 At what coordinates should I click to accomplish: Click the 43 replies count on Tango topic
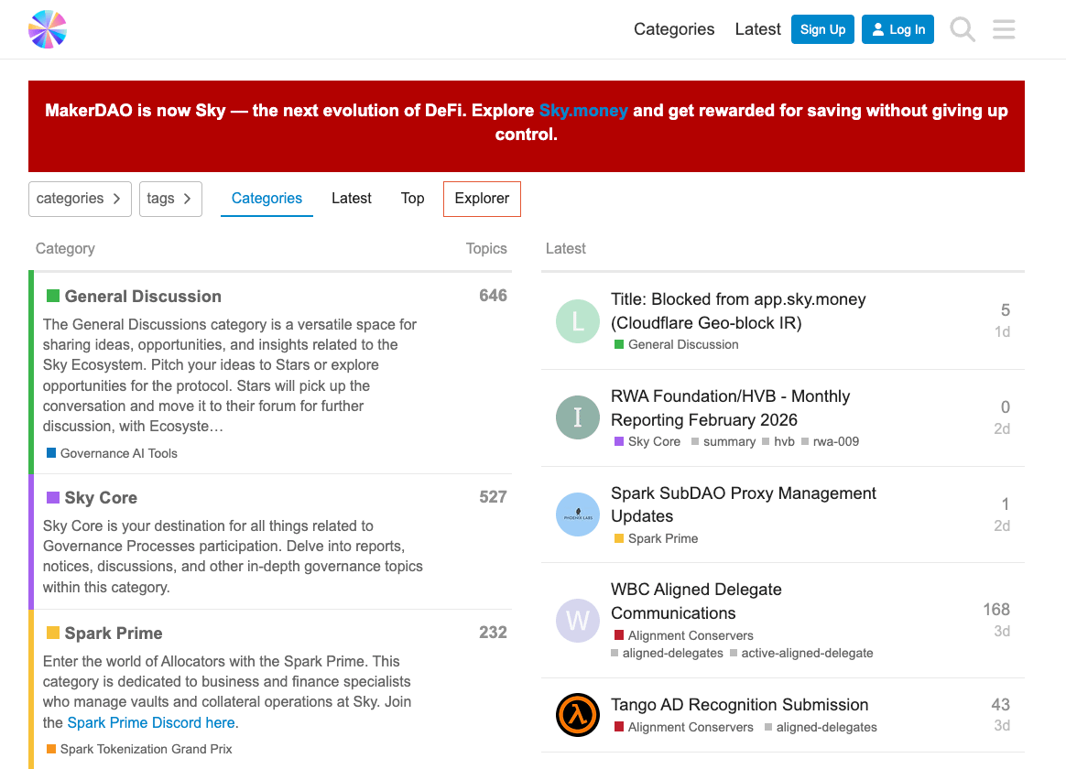[x=1000, y=705]
